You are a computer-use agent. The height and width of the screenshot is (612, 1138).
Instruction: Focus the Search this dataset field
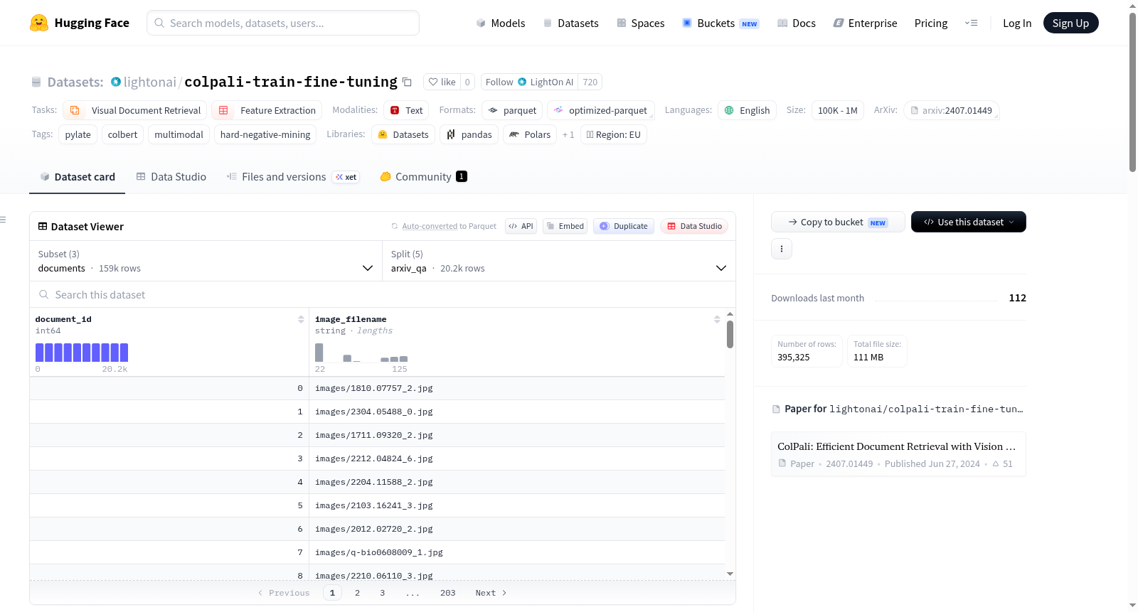[x=383, y=294]
